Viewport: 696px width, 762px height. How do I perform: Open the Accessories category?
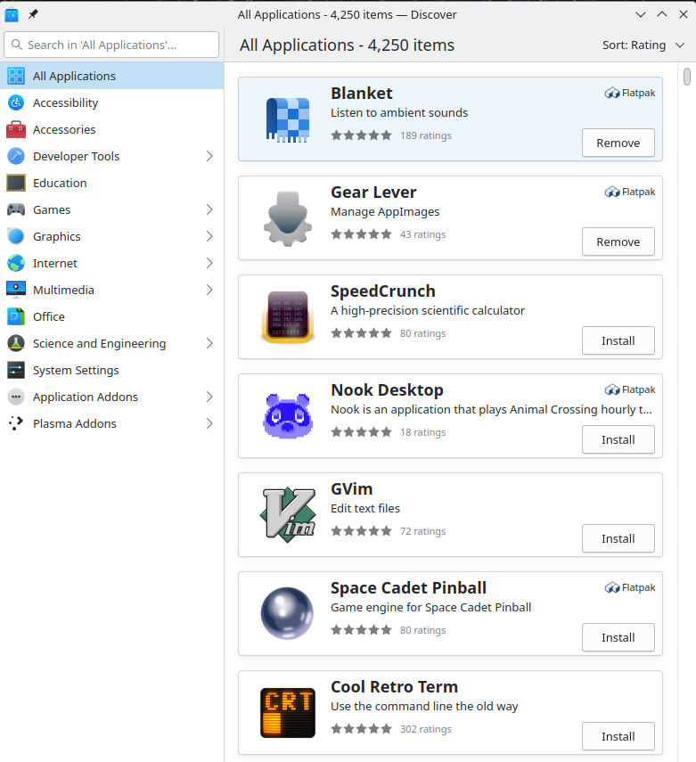point(111,129)
